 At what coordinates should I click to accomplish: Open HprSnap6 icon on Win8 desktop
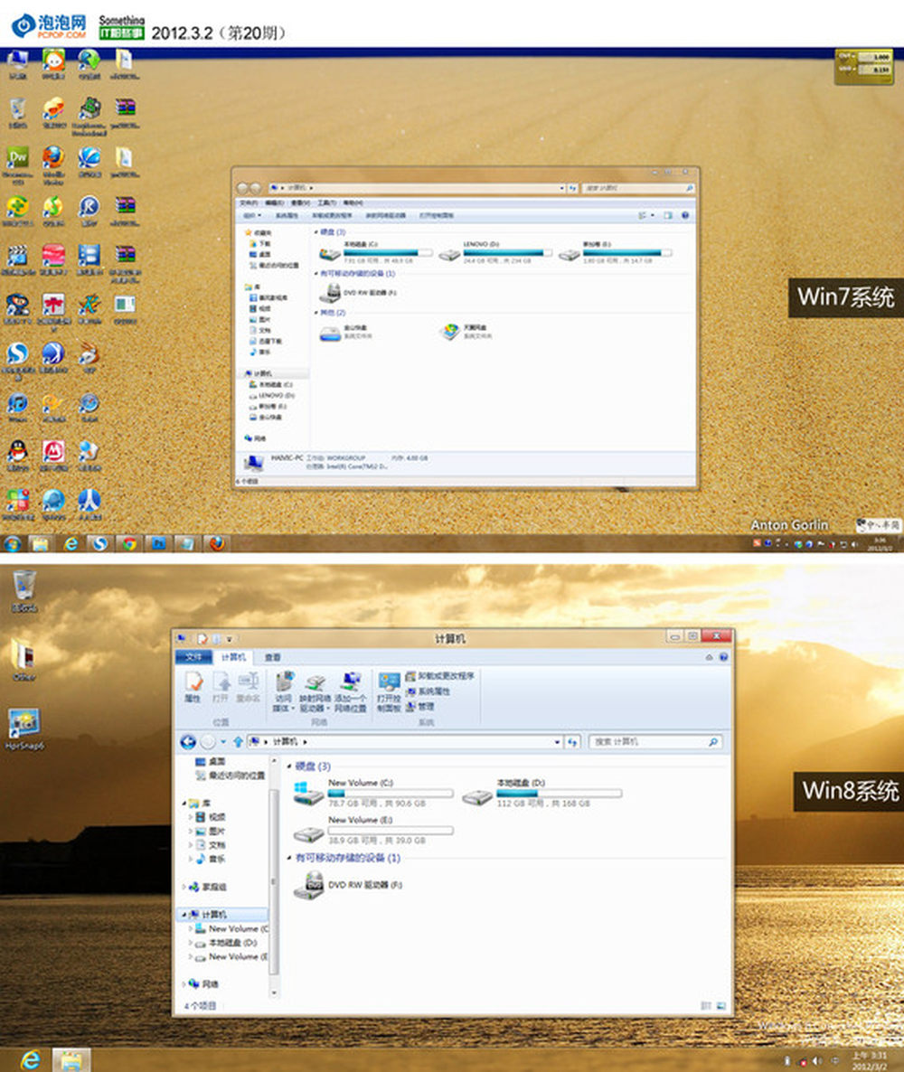pos(24,729)
